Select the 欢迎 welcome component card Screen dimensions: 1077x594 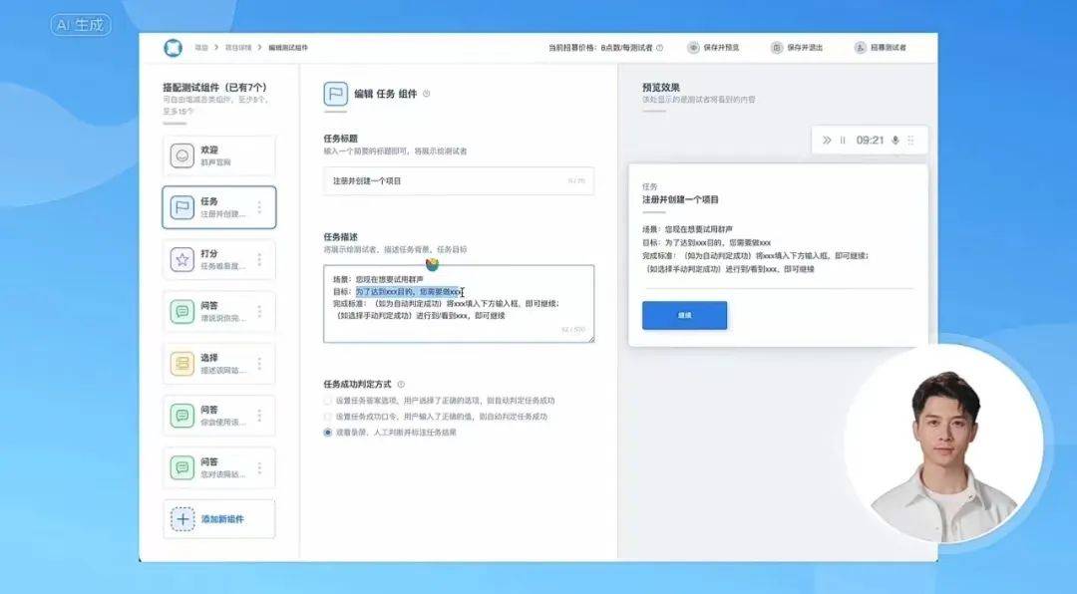[x=218, y=156]
